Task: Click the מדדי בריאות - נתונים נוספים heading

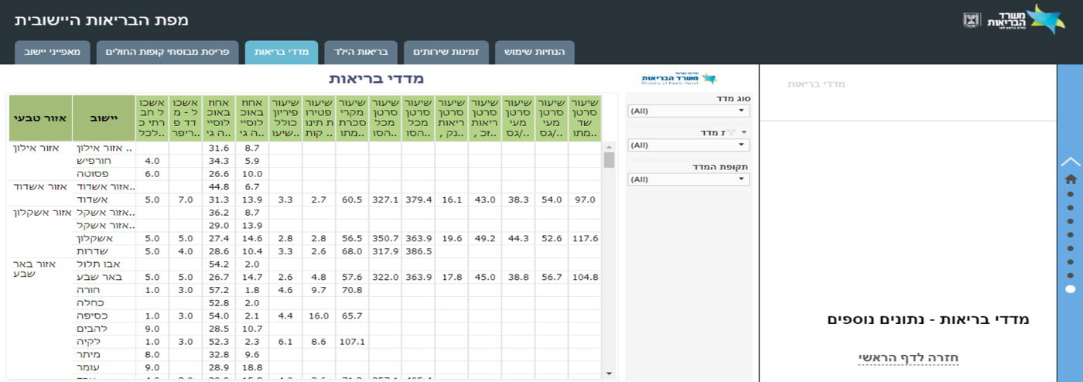Action: point(928,319)
